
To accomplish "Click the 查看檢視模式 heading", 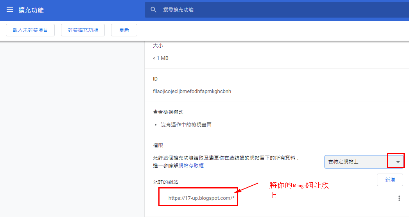I will (168, 112).
